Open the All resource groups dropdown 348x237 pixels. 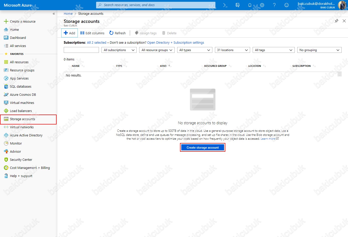[157, 50]
